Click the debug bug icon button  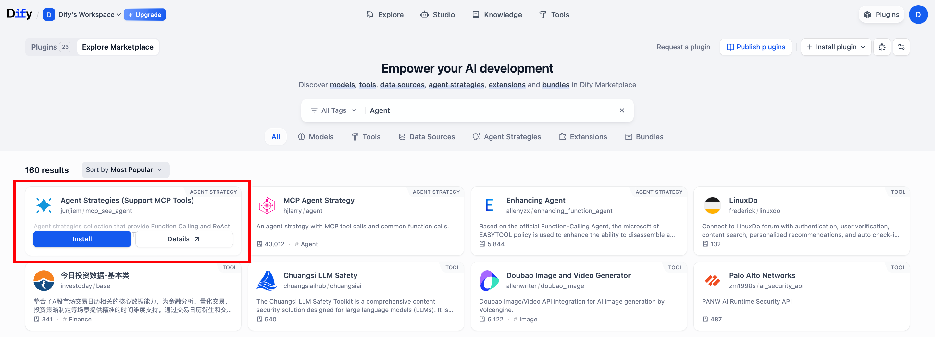[882, 47]
